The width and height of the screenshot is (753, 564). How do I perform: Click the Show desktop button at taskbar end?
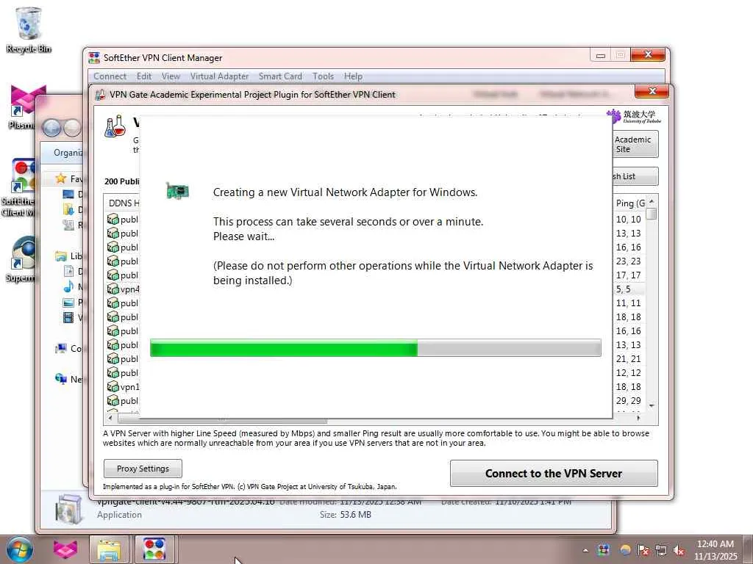pyautogui.click(x=748, y=549)
